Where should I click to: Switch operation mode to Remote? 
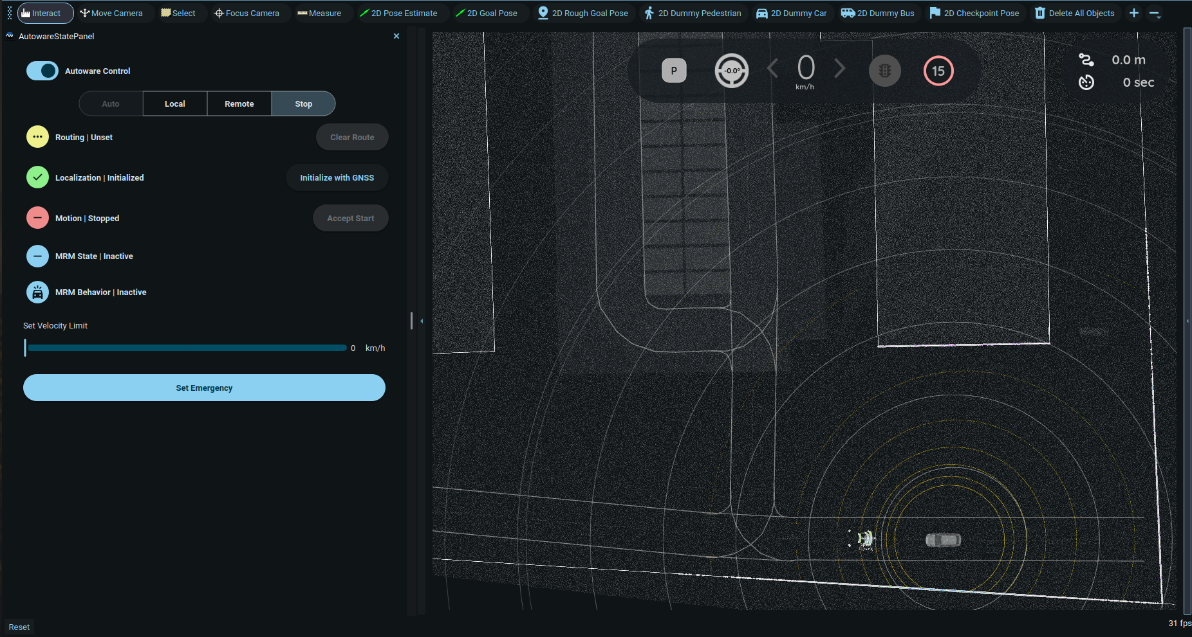point(239,103)
